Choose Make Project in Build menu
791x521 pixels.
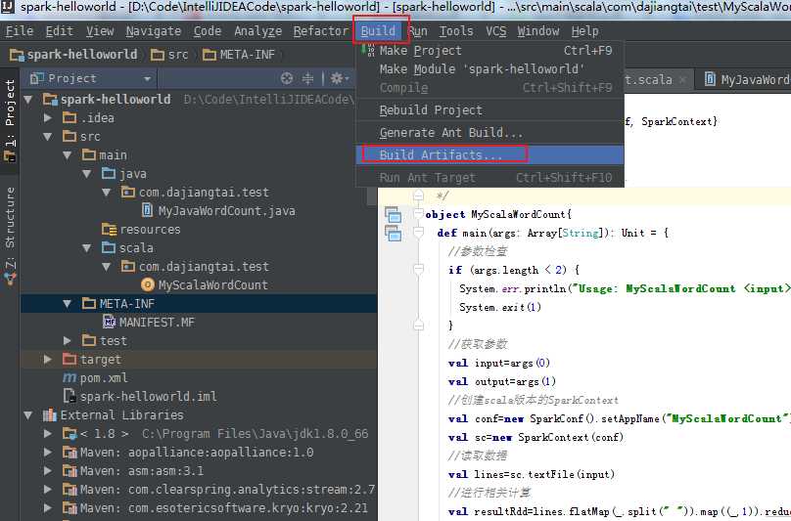[489, 51]
